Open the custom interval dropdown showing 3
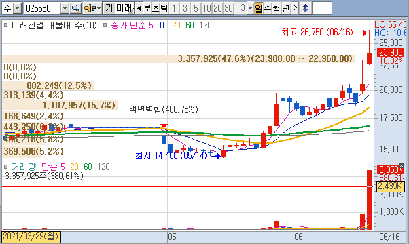409x244 pixels. (x=251, y=8)
